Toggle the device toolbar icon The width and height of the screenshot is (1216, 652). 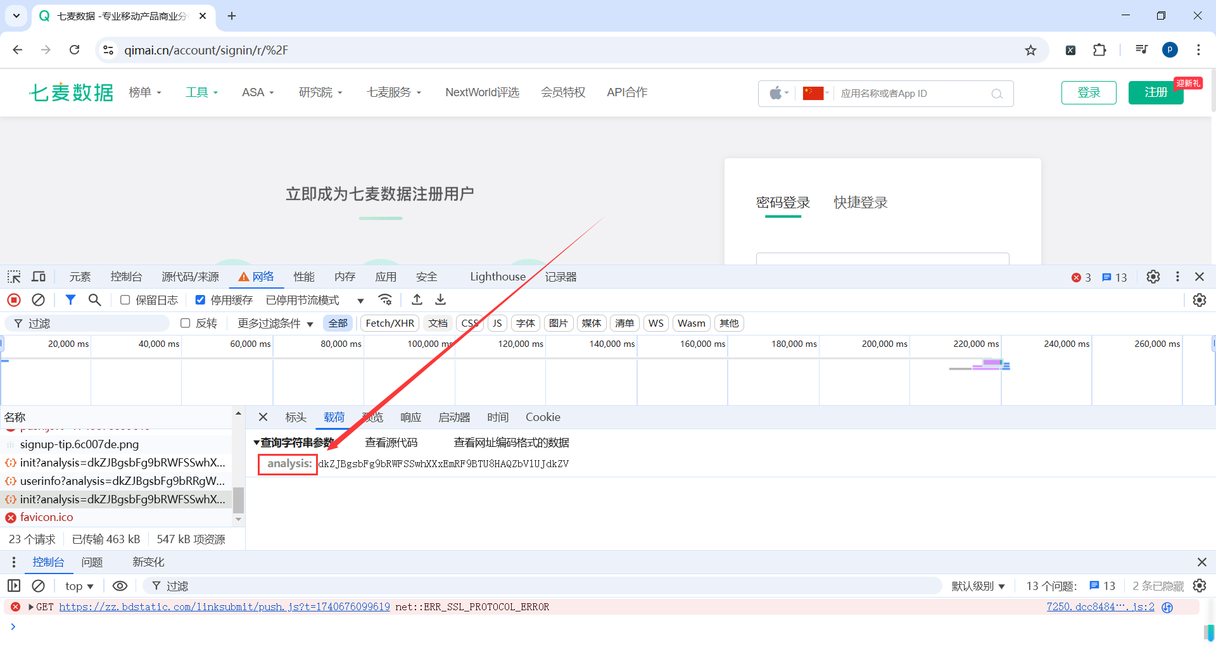(x=39, y=277)
